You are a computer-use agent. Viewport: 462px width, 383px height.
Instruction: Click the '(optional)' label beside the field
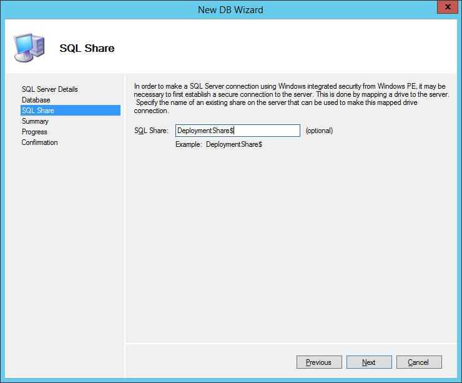tap(319, 131)
